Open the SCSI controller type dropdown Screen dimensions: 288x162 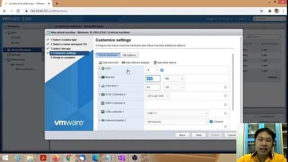click(157, 96)
